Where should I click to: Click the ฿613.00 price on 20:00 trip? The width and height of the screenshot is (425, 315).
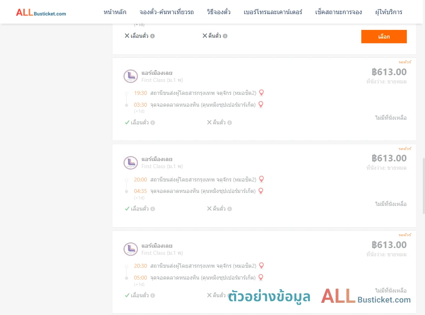[x=389, y=158]
